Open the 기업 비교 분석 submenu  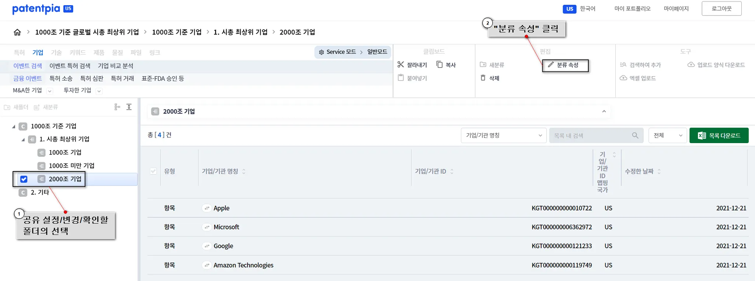click(115, 66)
